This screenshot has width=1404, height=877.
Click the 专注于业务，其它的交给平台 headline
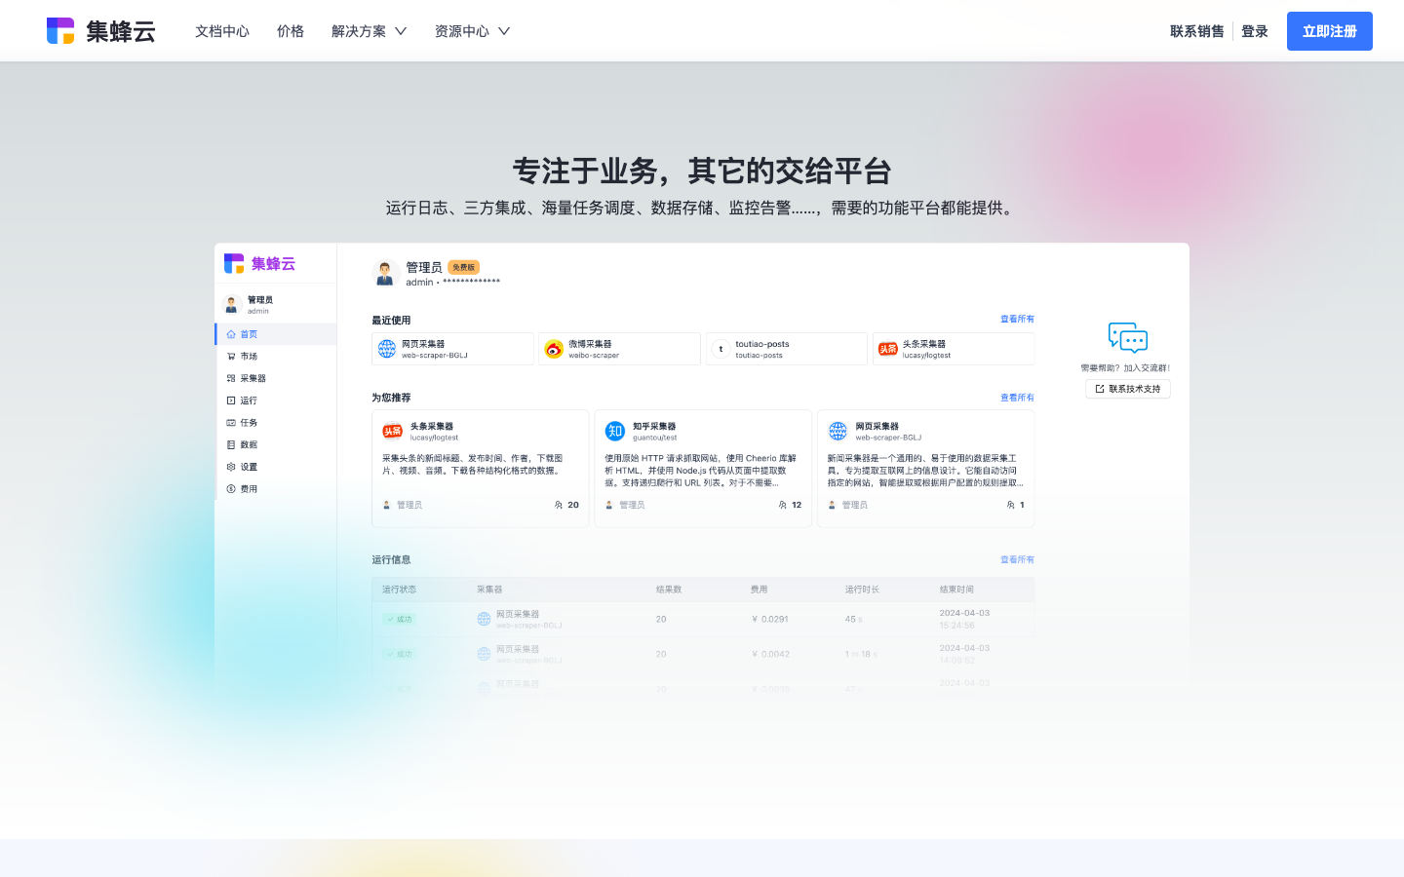pos(702,172)
